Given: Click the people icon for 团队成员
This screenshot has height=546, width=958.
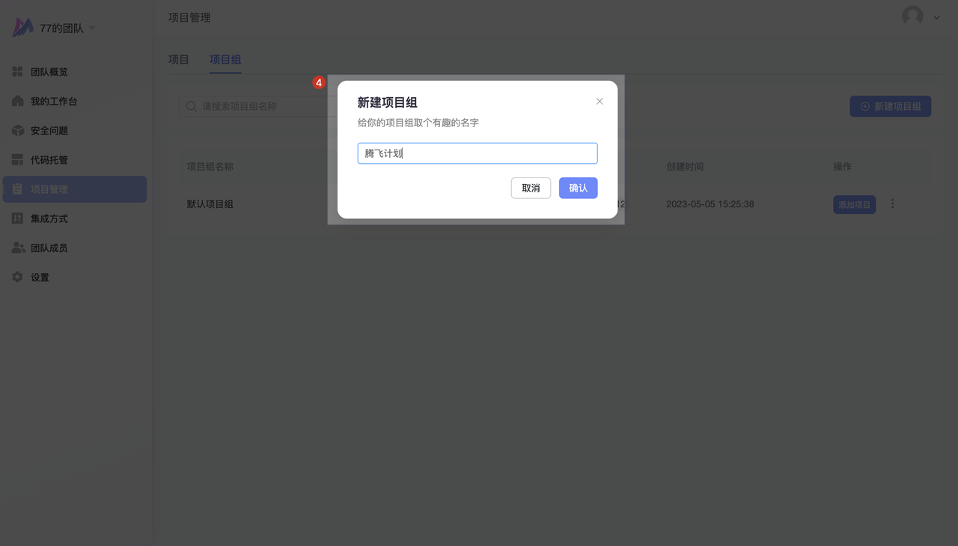Looking at the screenshot, I should click(18, 248).
